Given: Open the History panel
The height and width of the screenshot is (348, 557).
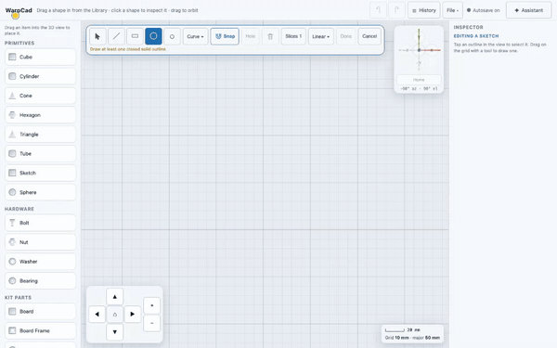Looking at the screenshot, I should point(424,10).
